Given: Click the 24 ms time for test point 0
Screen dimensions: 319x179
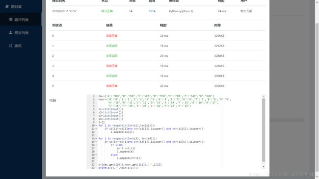Looking at the screenshot, I should 164,36.
